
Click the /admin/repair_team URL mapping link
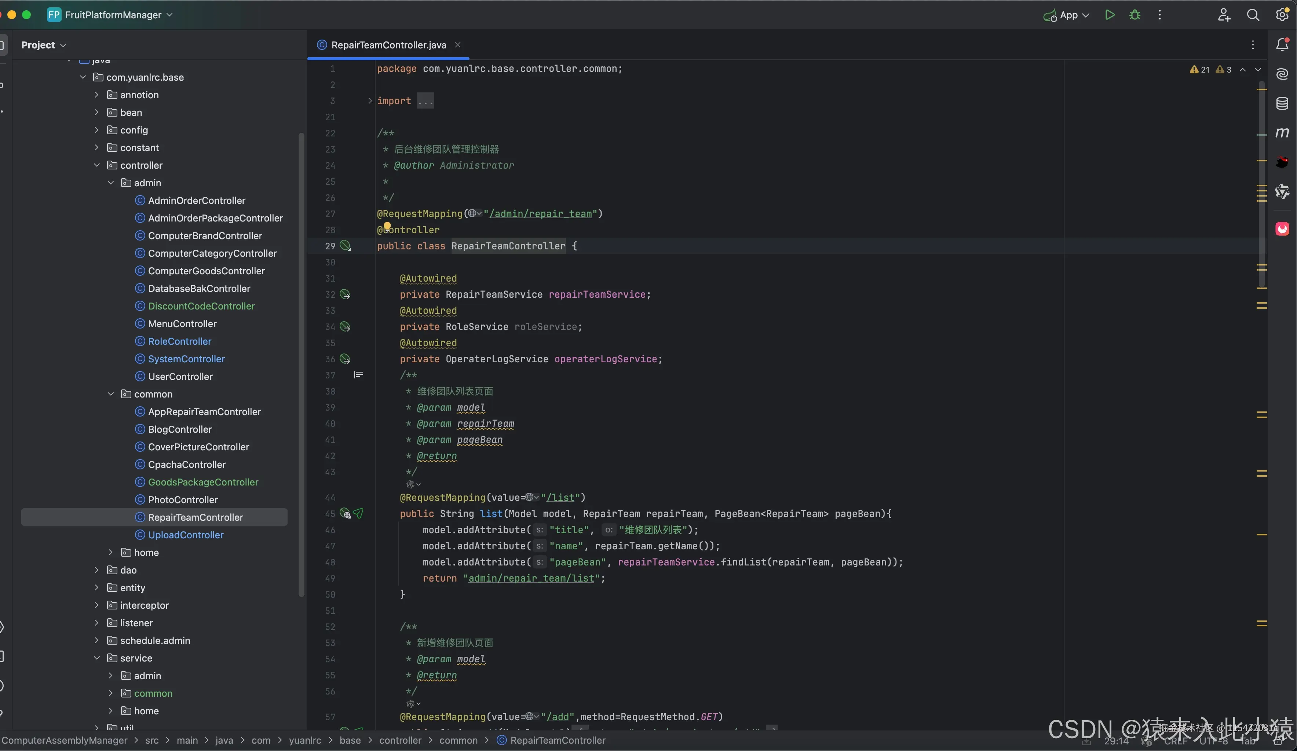540,213
